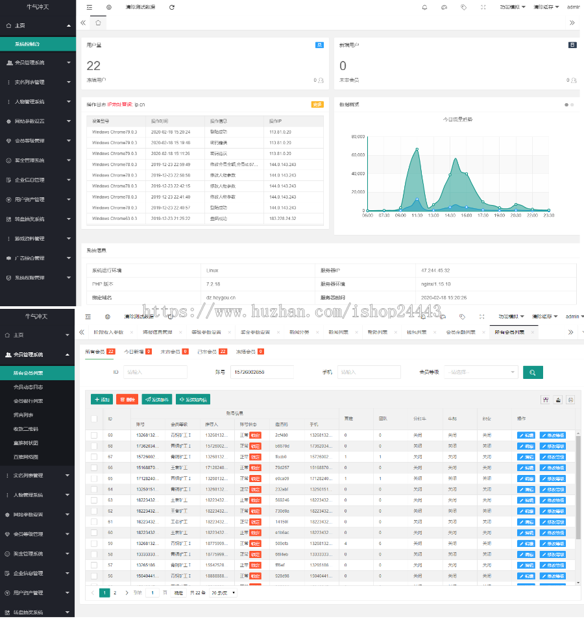The width and height of the screenshot is (584, 619).
Task: Click the column filter icon above the member table
Action: pyautogui.click(x=546, y=400)
